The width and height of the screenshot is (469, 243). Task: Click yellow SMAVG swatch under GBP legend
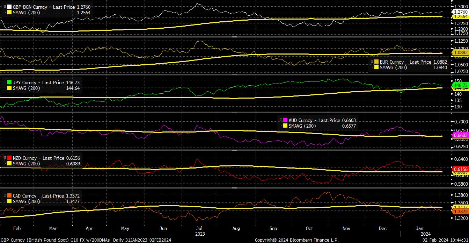(x=9, y=13)
